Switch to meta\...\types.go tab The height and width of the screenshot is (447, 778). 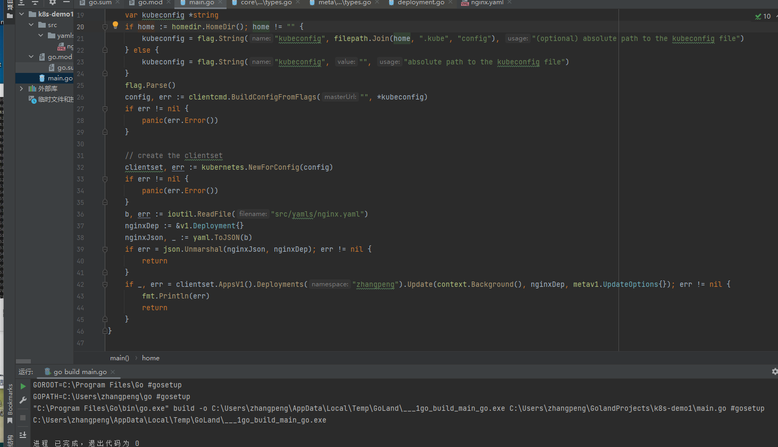[345, 3]
